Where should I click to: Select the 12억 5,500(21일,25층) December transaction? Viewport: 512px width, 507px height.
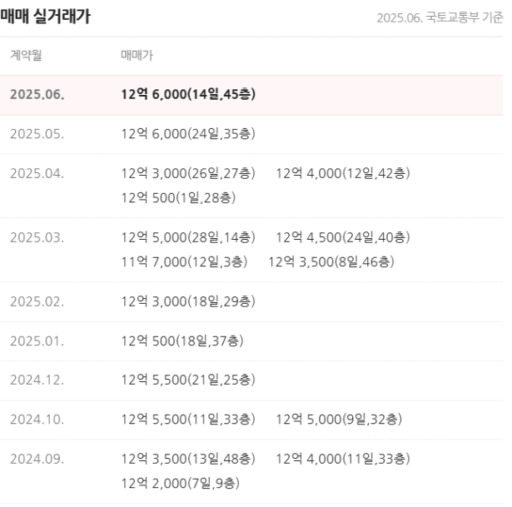click(188, 380)
